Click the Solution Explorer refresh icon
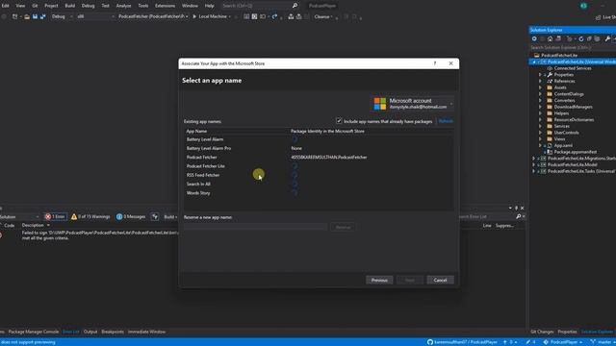This screenshot has height=346, width=616. point(581,38)
